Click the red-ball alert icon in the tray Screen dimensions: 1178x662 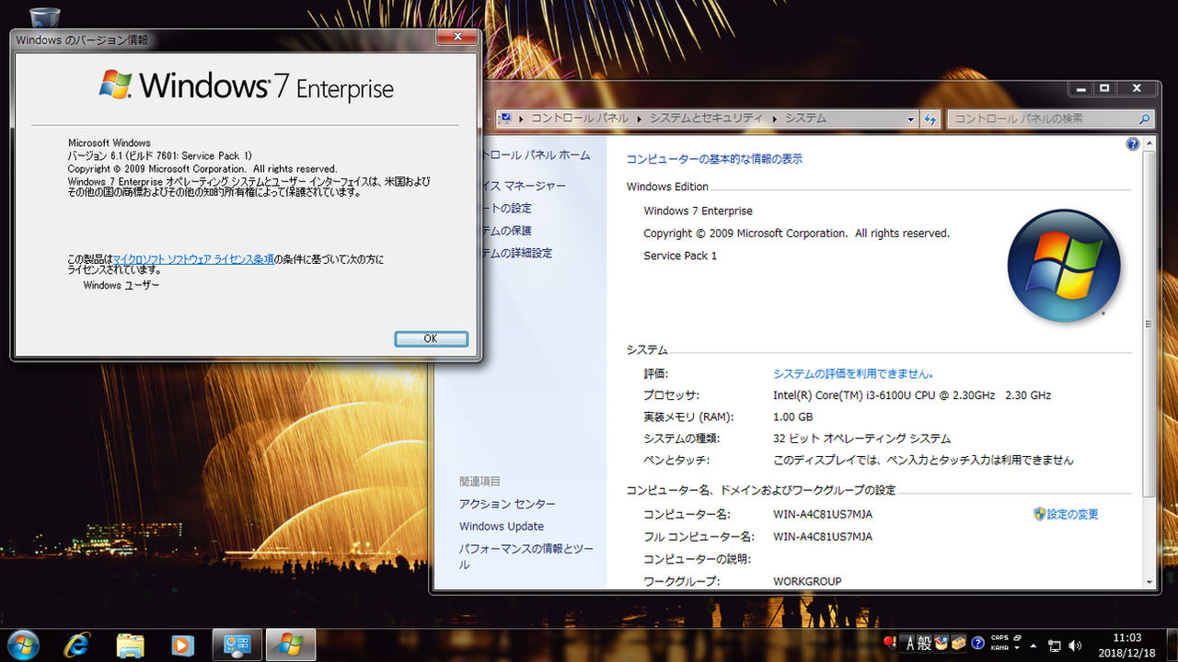tap(889, 643)
